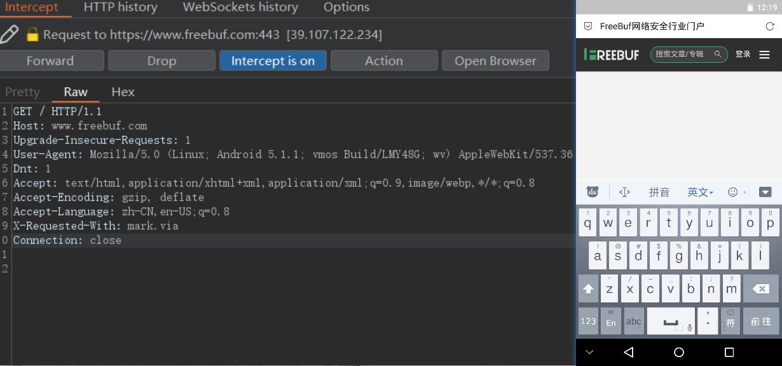The height and width of the screenshot is (366, 782).
Task: Forward the intercepted request
Action: pos(50,61)
